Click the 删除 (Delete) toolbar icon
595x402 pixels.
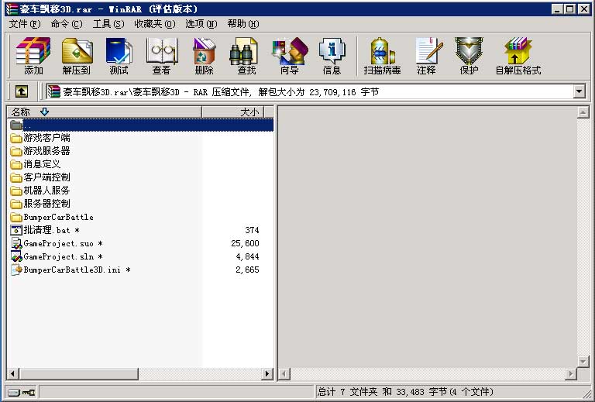204,56
